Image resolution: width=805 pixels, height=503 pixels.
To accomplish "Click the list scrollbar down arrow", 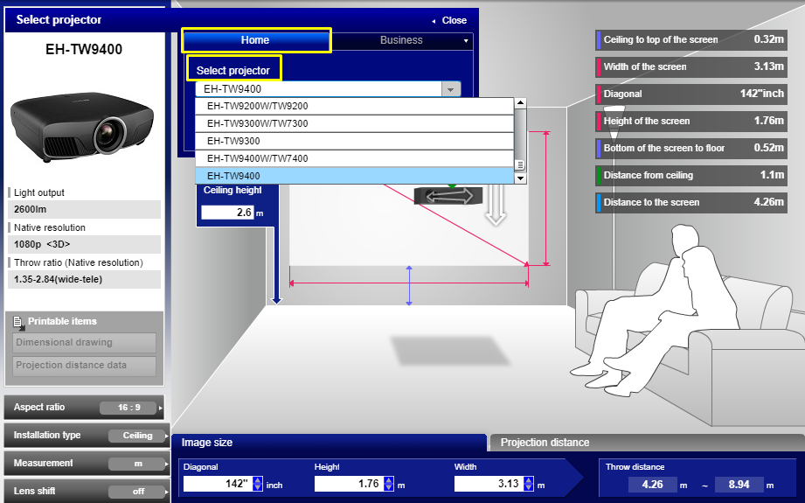I will [521, 178].
